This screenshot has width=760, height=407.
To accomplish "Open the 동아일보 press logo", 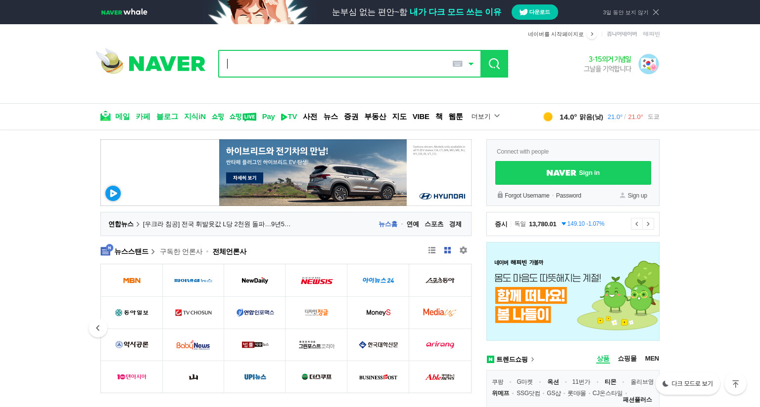I will point(132,313).
